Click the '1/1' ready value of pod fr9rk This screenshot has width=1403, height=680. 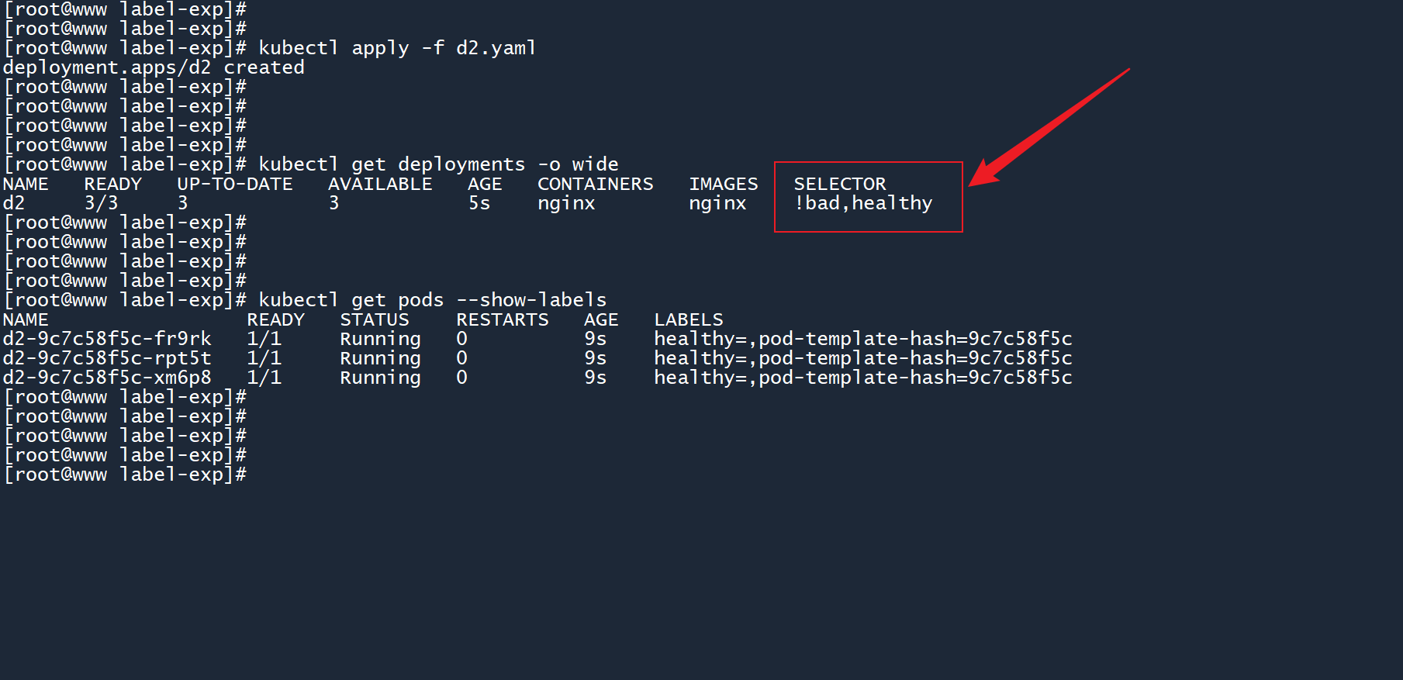pos(264,339)
